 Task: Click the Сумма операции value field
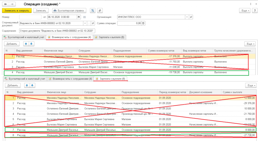tap(129, 23)
